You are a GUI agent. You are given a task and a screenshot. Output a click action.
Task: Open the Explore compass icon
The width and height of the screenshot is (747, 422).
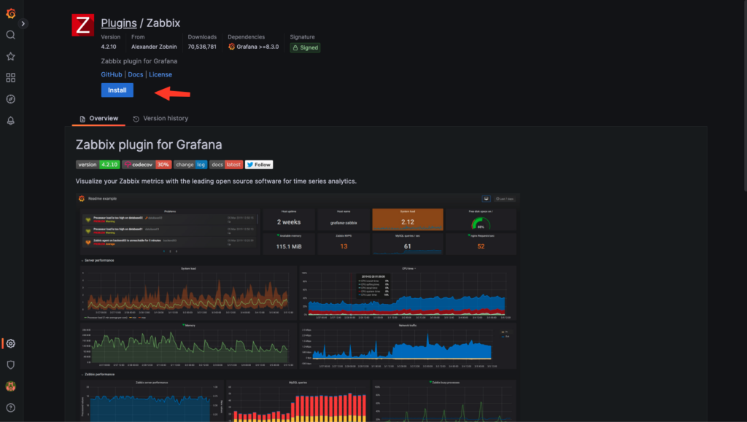[x=10, y=99]
